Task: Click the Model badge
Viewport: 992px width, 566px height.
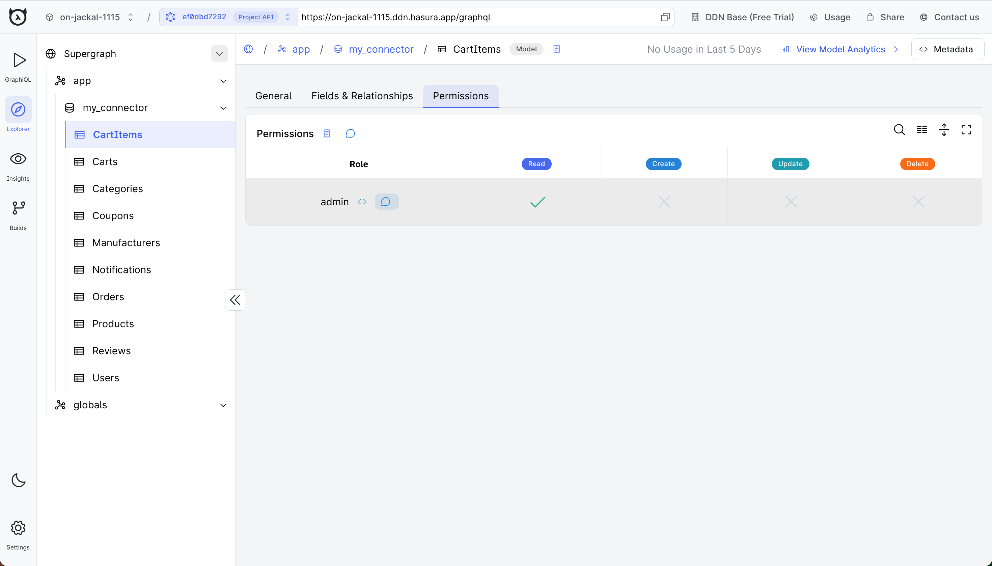Action: pyautogui.click(x=526, y=49)
